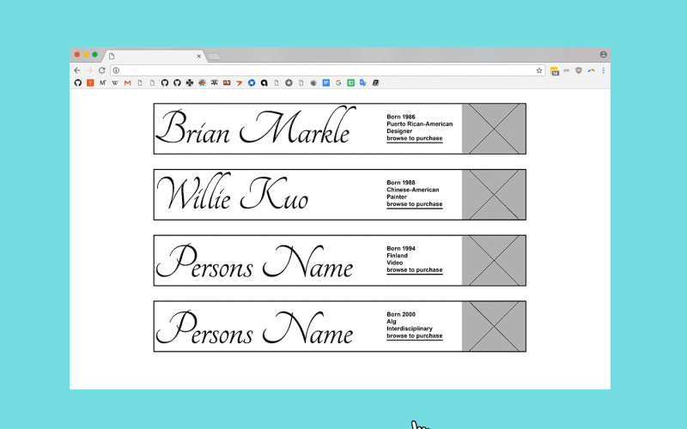
Task: Open Willie Kuo's placeholder image
Action: pos(494,195)
